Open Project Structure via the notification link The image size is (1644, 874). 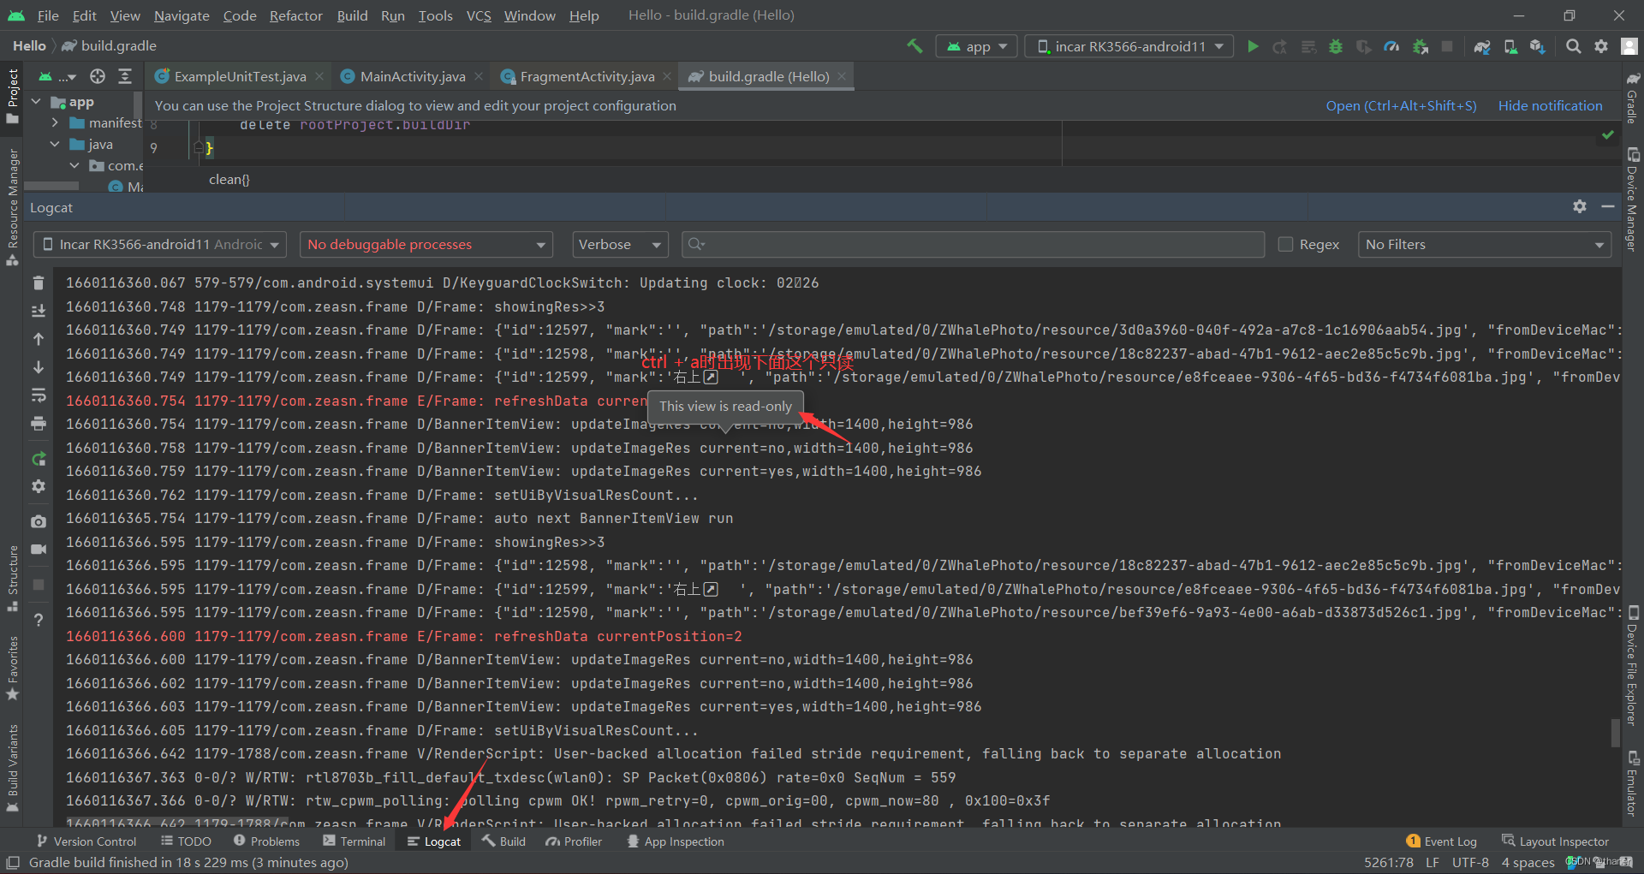1401,105
